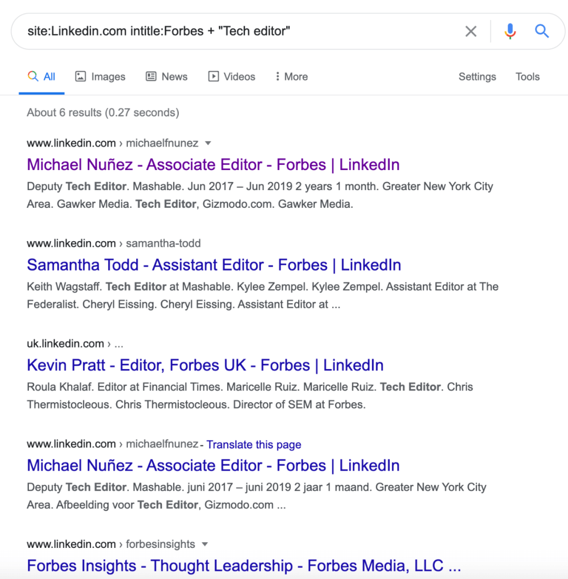Open Forbes Insights Thought Leadership result
This screenshot has width=568, height=579.
(x=244, y=566)
